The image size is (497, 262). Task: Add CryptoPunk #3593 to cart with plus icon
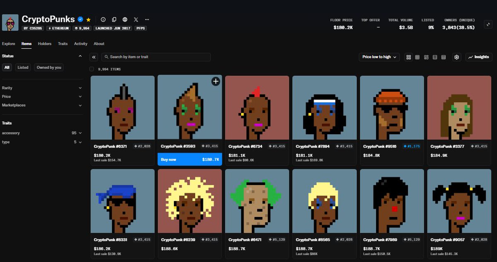tap(215, 81)
